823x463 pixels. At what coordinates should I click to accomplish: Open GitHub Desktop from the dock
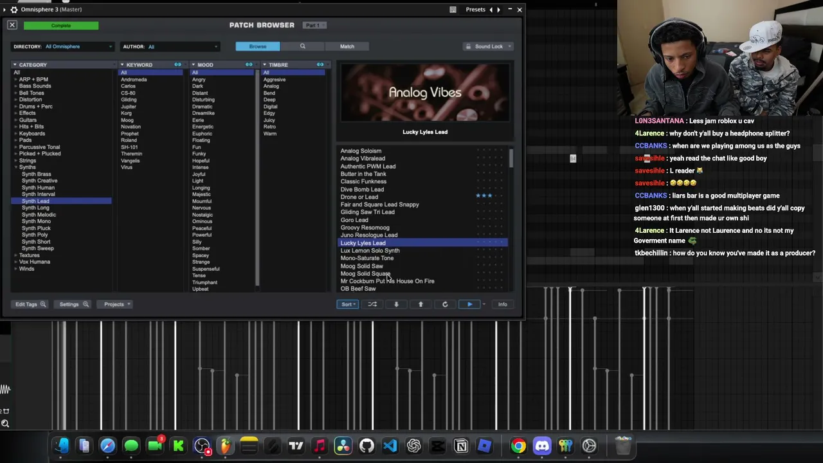click(366, 446)
